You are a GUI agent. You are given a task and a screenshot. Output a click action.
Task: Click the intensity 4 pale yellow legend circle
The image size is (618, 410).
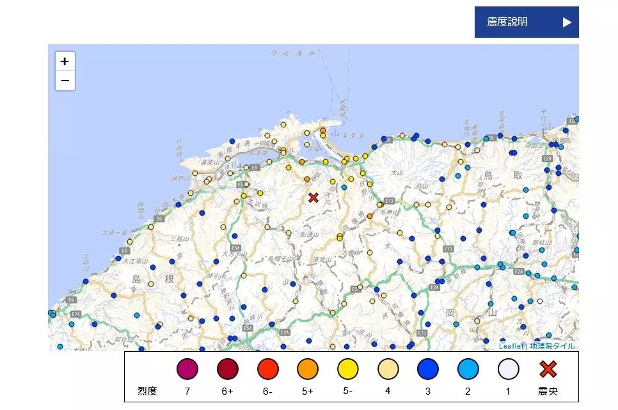coord(388,369)
